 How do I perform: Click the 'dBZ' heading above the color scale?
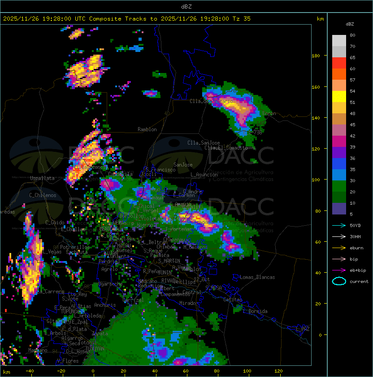click(350, 24)
